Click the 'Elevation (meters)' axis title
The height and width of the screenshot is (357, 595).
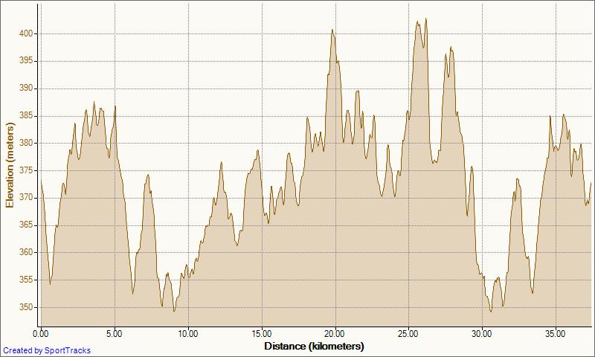pyautogui.click(x=10, y=164)
